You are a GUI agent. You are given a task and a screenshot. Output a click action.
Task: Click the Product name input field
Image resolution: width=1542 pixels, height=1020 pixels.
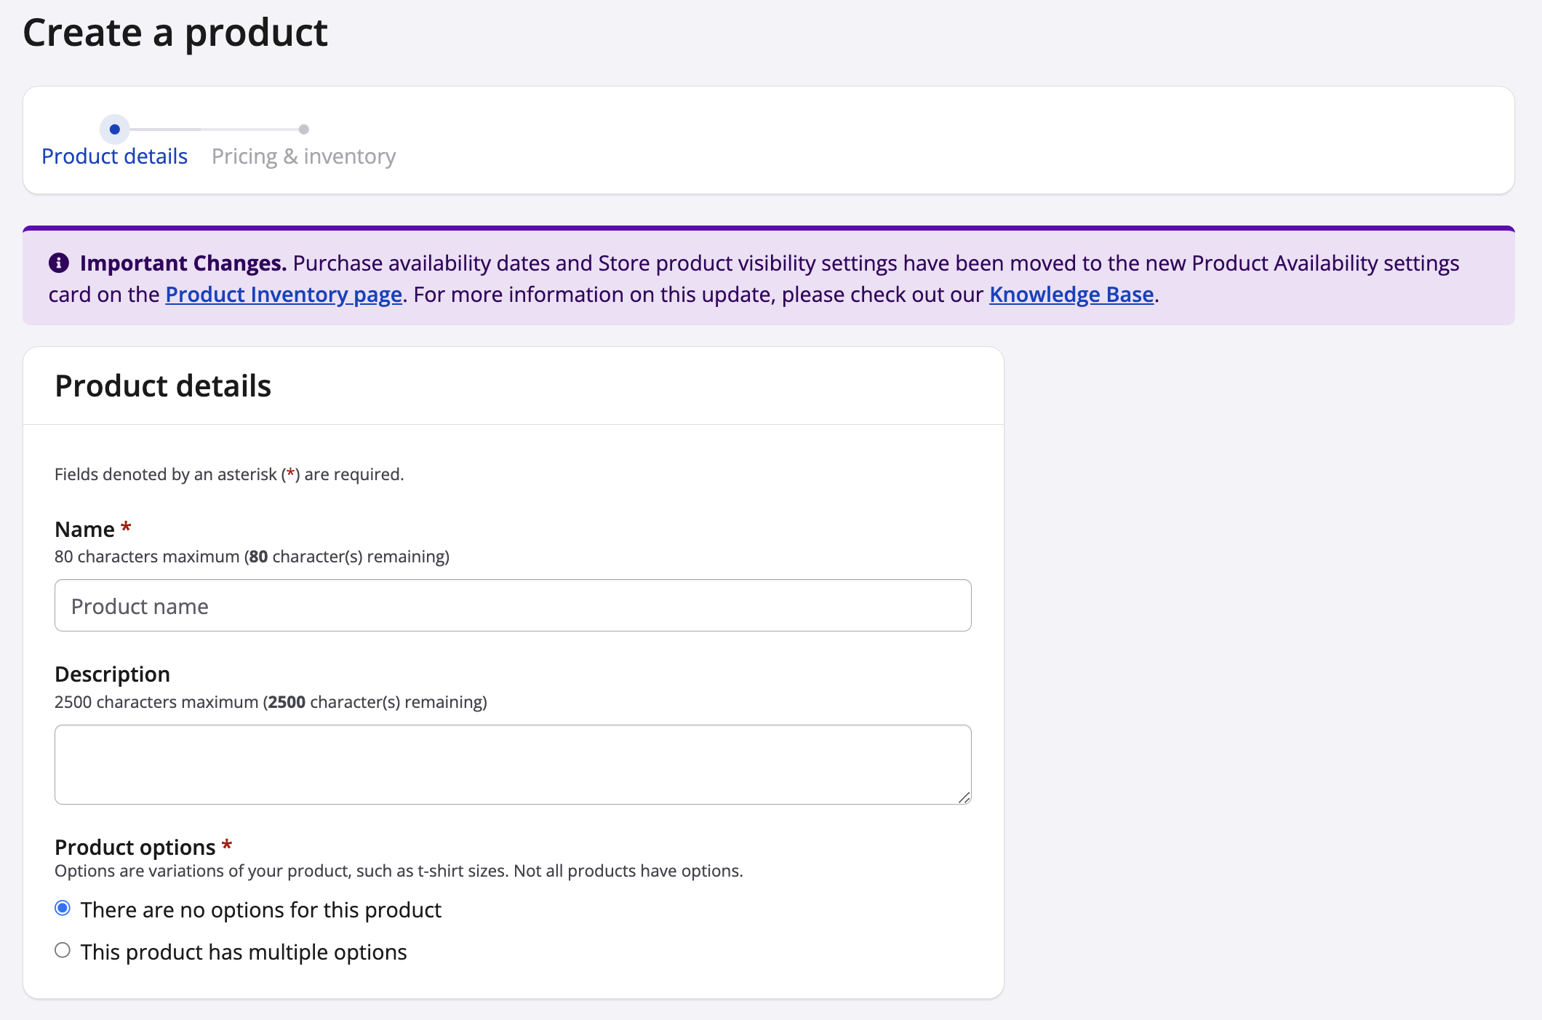pos(513,605)
